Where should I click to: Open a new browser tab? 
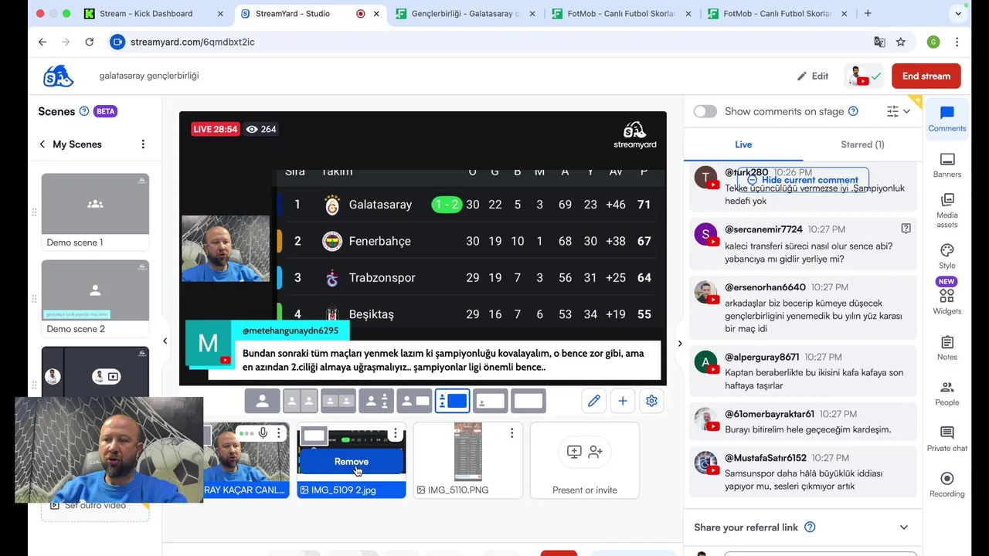click(868, 13)
